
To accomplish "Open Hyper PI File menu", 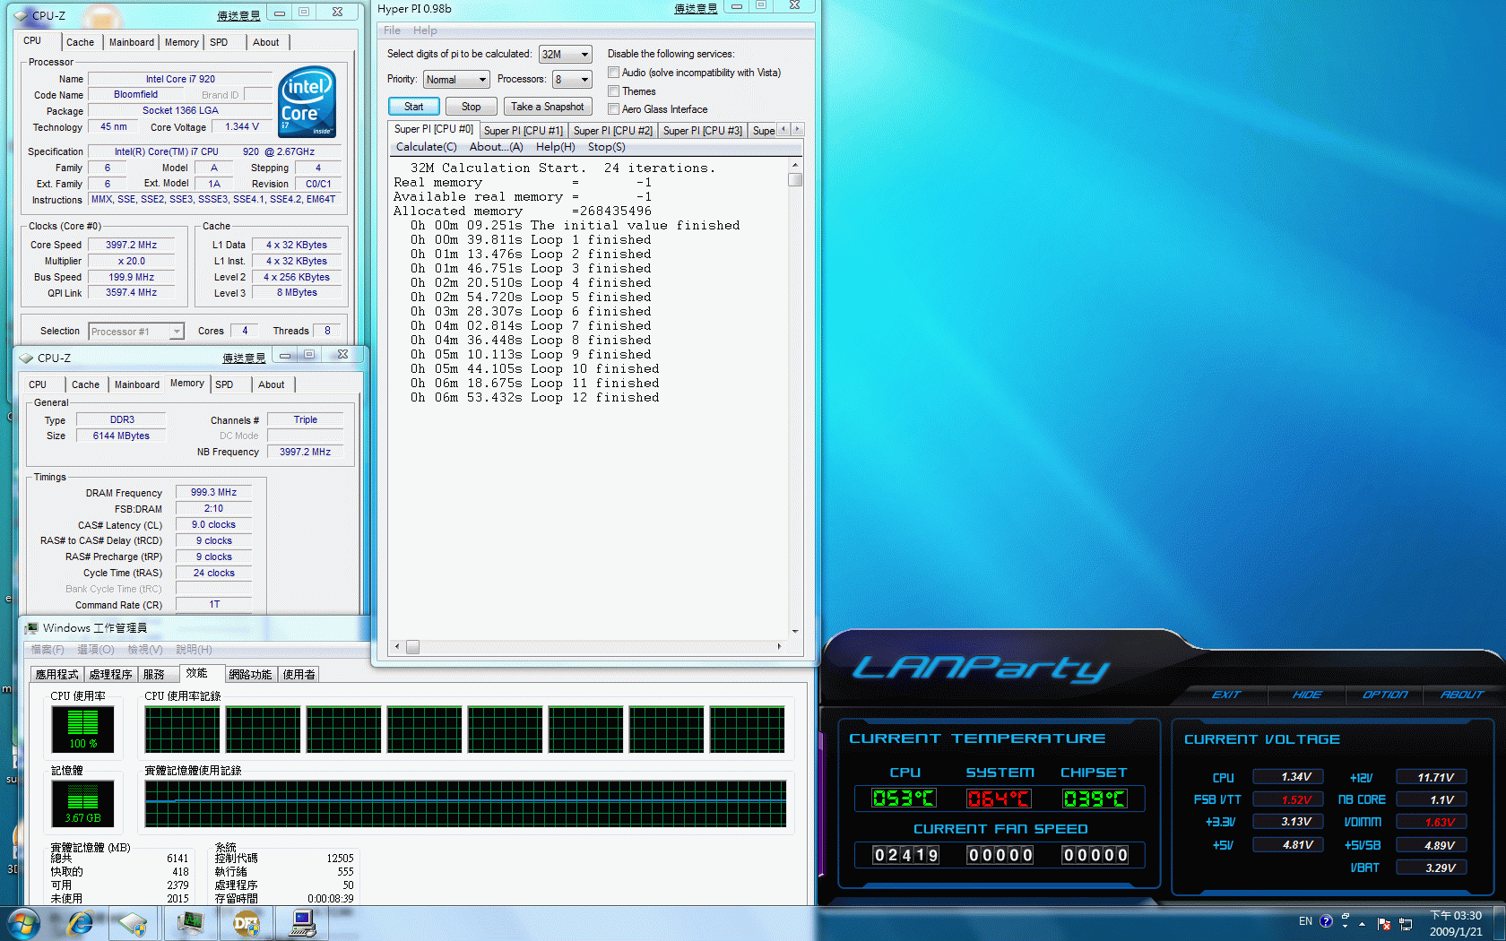I will [392, 30].
